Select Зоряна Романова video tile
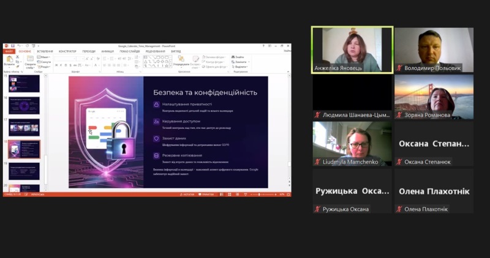This screenshot has height=258, width=490. [x=434, y=97]
